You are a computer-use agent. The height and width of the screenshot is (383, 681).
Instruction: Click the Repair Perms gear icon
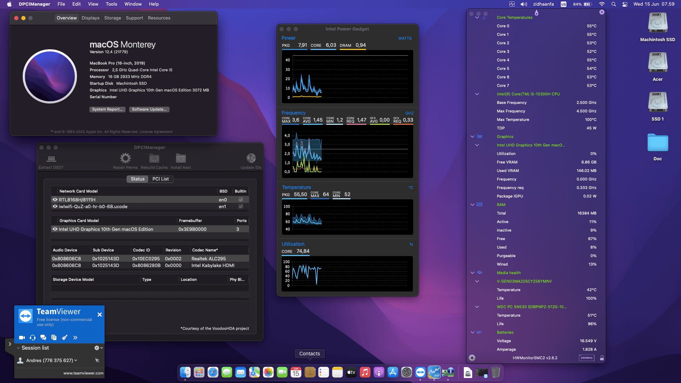[125, 158]
